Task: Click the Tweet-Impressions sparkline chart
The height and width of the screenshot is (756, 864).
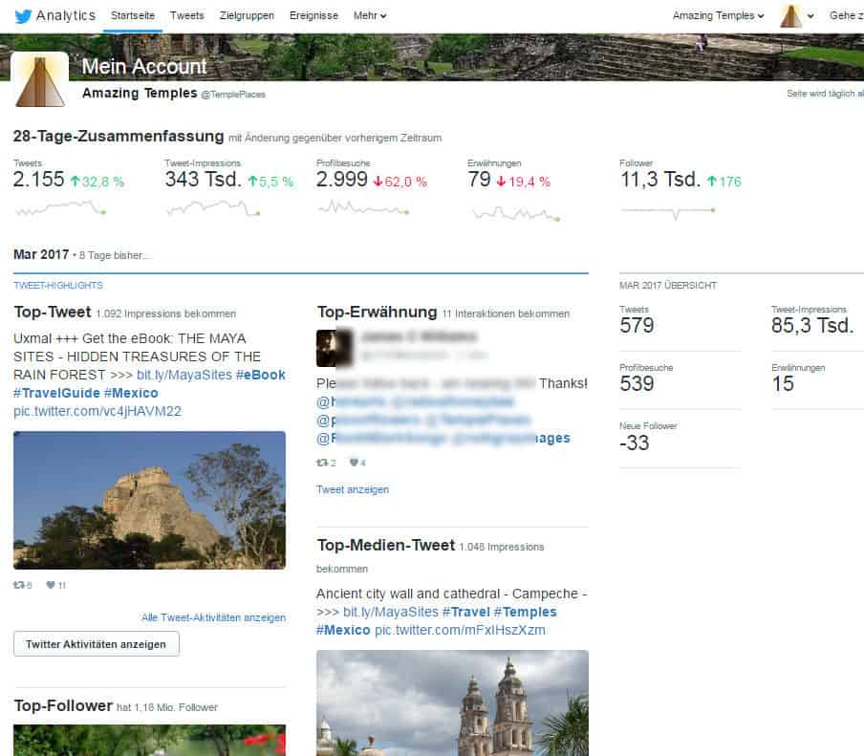Action: tap(213, 207)
